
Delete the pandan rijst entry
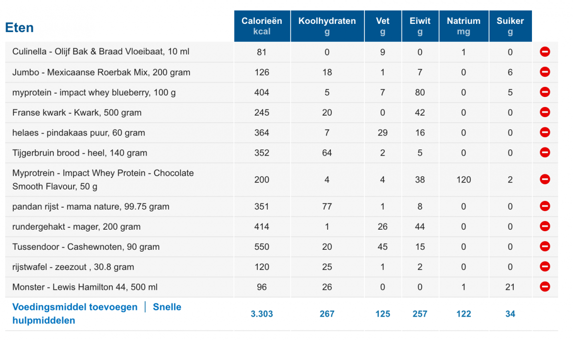tap(545, 206)
